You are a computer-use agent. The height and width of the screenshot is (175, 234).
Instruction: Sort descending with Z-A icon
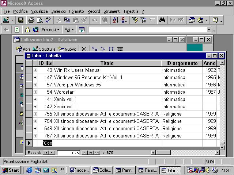coord(124,20)
